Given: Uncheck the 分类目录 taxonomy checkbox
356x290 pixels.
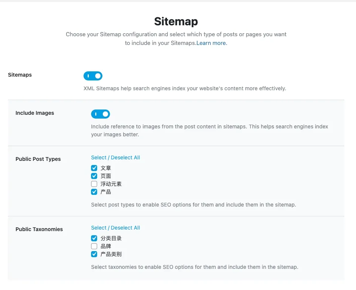Looking at the screenshot, I should pos(94,238).
